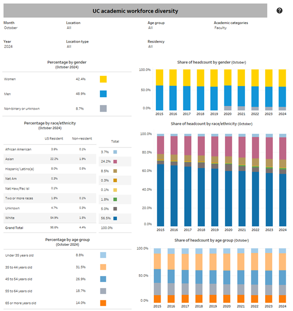
Task: Click the 2024 bar in age group chart
Action: click(x=282, y=276)
